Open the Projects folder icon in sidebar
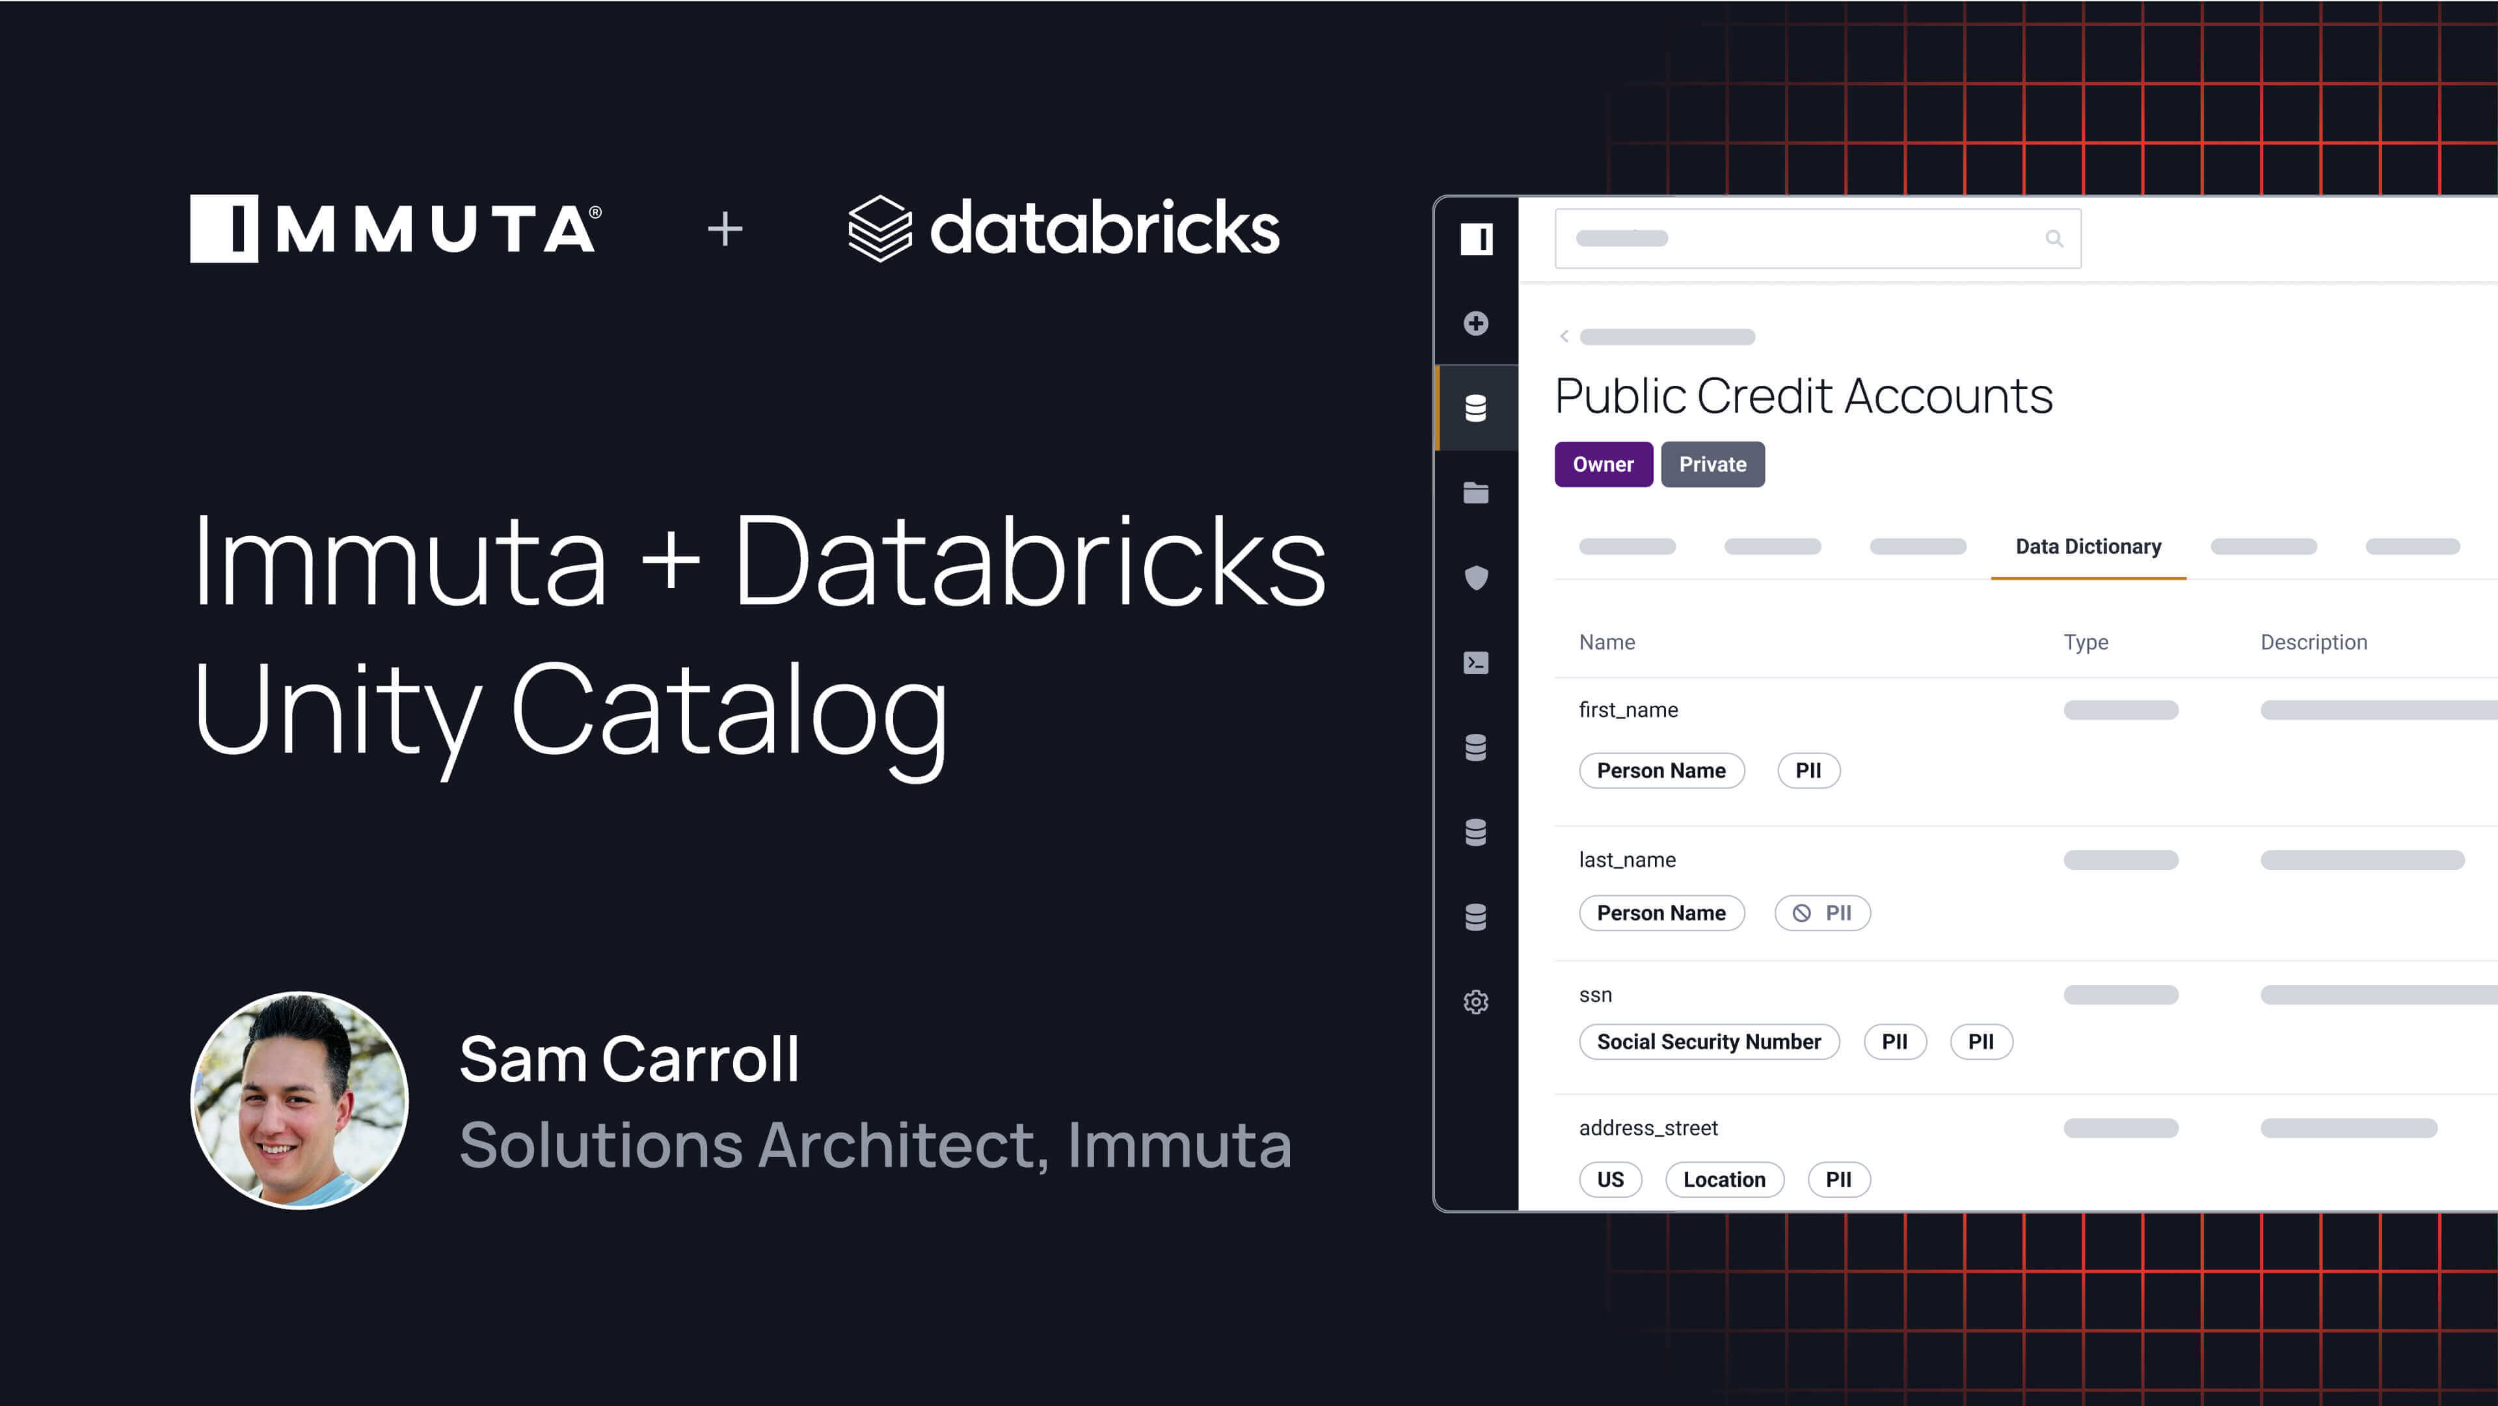 [x=1476, y=493]
